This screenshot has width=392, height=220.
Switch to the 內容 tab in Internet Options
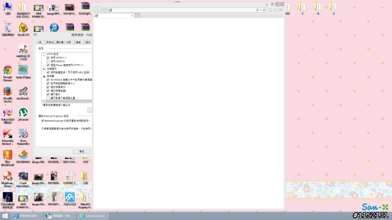pyautogui.click(x=69, y=42)
